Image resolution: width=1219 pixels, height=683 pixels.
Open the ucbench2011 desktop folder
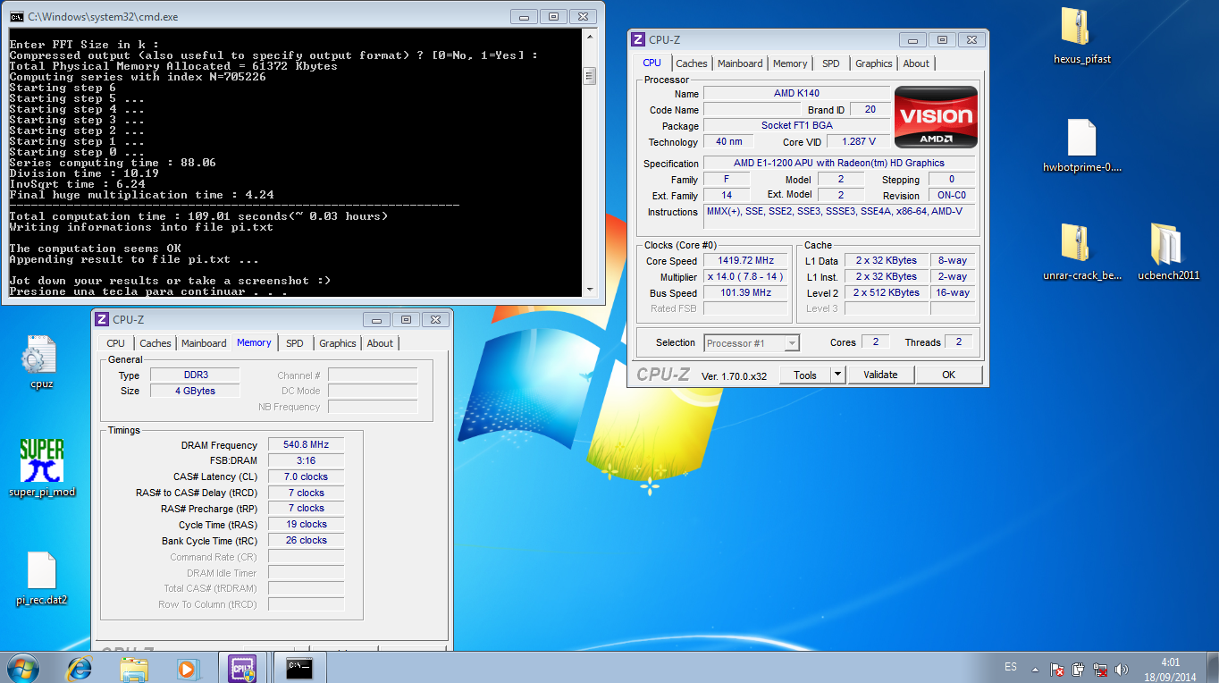[1168, 244]
